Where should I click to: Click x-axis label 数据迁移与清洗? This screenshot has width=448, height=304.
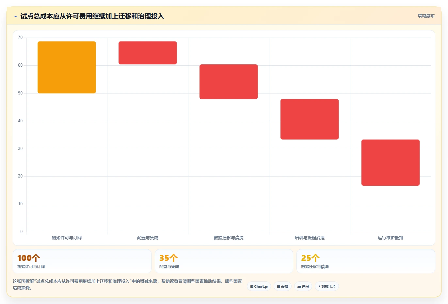[x=229, y=238]
